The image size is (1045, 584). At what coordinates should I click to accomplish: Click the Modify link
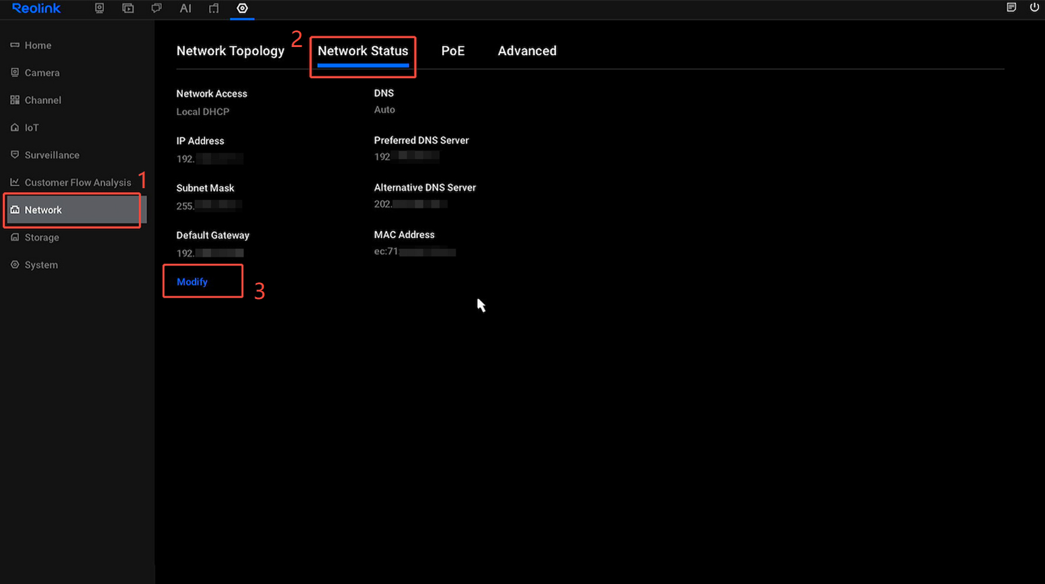[192, 282]
